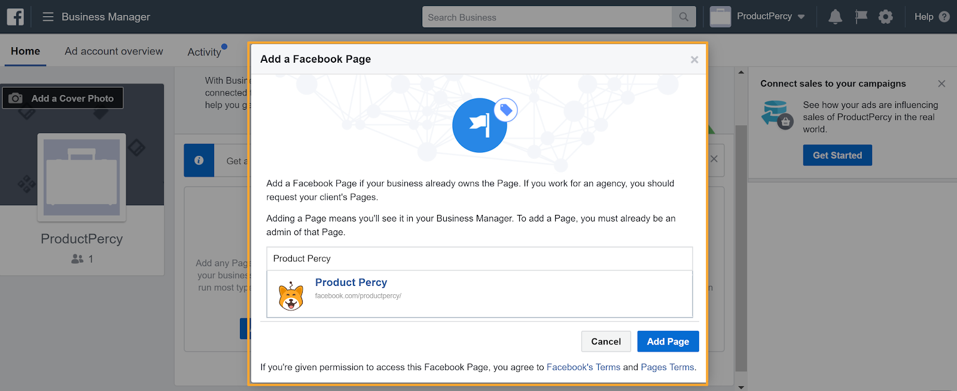
Task: Click the people count icon under ProductPercy
Action: (x=77, y=259)
